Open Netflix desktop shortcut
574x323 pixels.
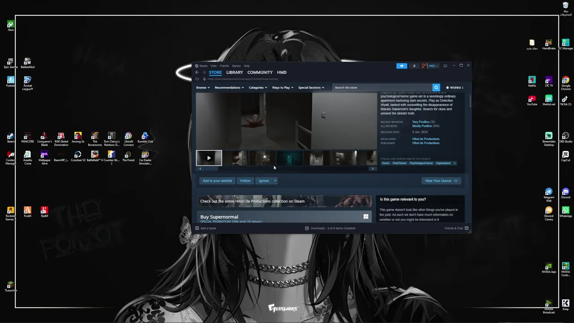532,82
